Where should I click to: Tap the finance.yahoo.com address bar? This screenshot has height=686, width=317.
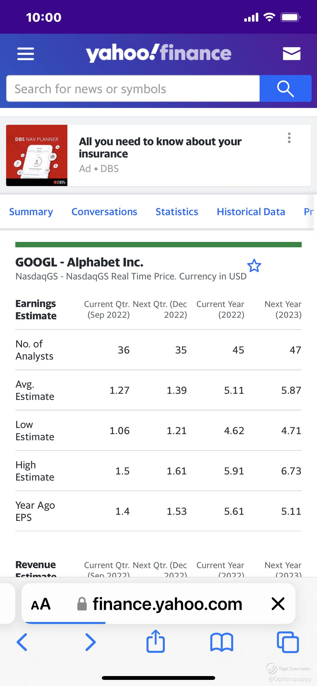[x=167, y=604]
